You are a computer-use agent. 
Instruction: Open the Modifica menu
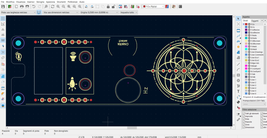(10, 2)
